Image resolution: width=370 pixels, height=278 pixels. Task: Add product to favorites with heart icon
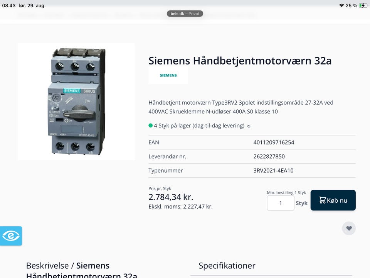[x=349, y=228]
